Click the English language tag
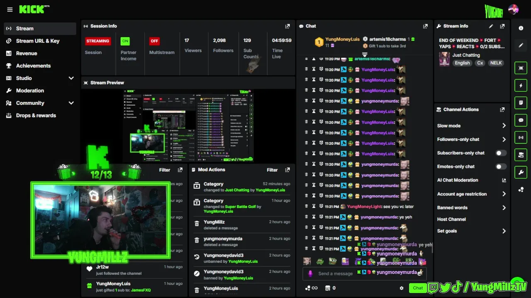 [x=462, y=63]
